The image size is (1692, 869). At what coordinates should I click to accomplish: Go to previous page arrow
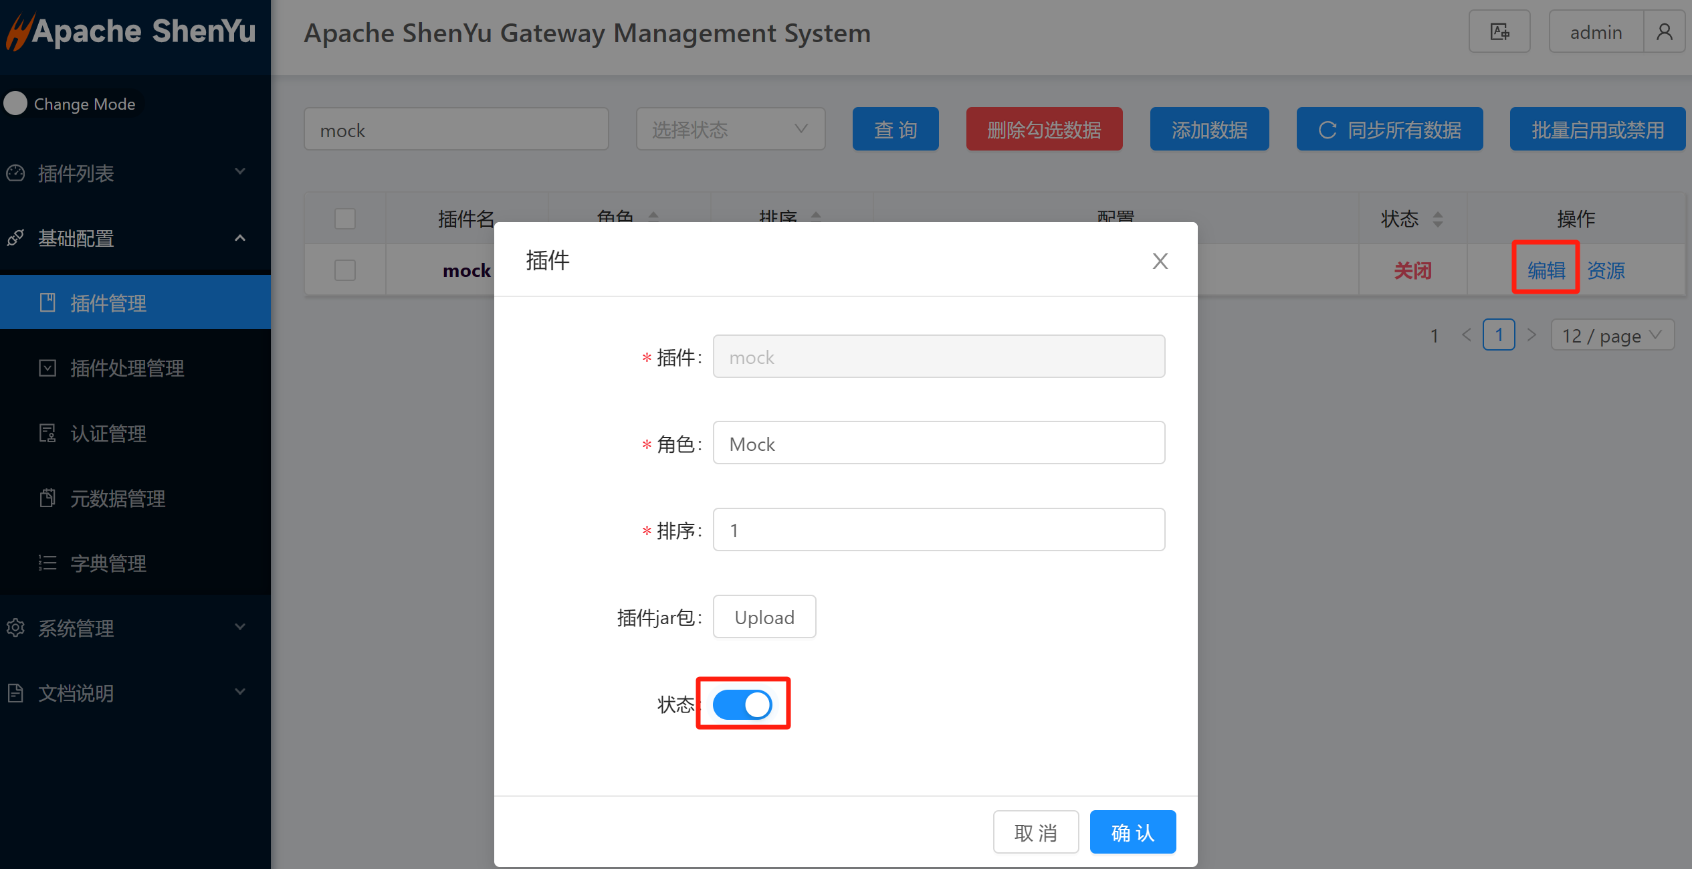click(x=1467, y=335)
